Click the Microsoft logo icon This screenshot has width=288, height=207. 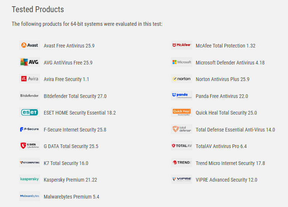[x=182, y=62]
